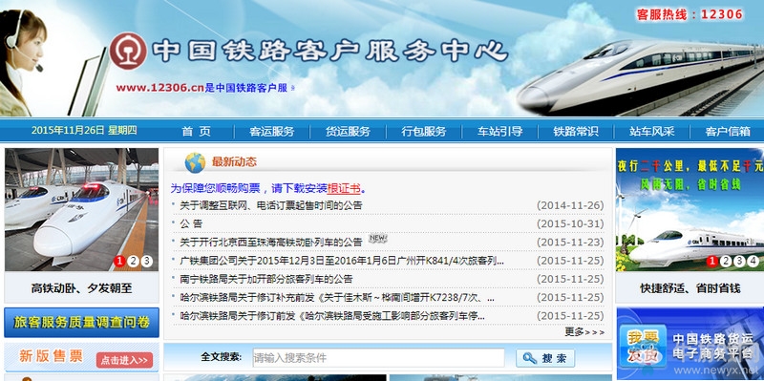The height and width of the screenshot is (381, 764).
Task: Click the globe icon beside 最新动态
Action: coord(195,162)
